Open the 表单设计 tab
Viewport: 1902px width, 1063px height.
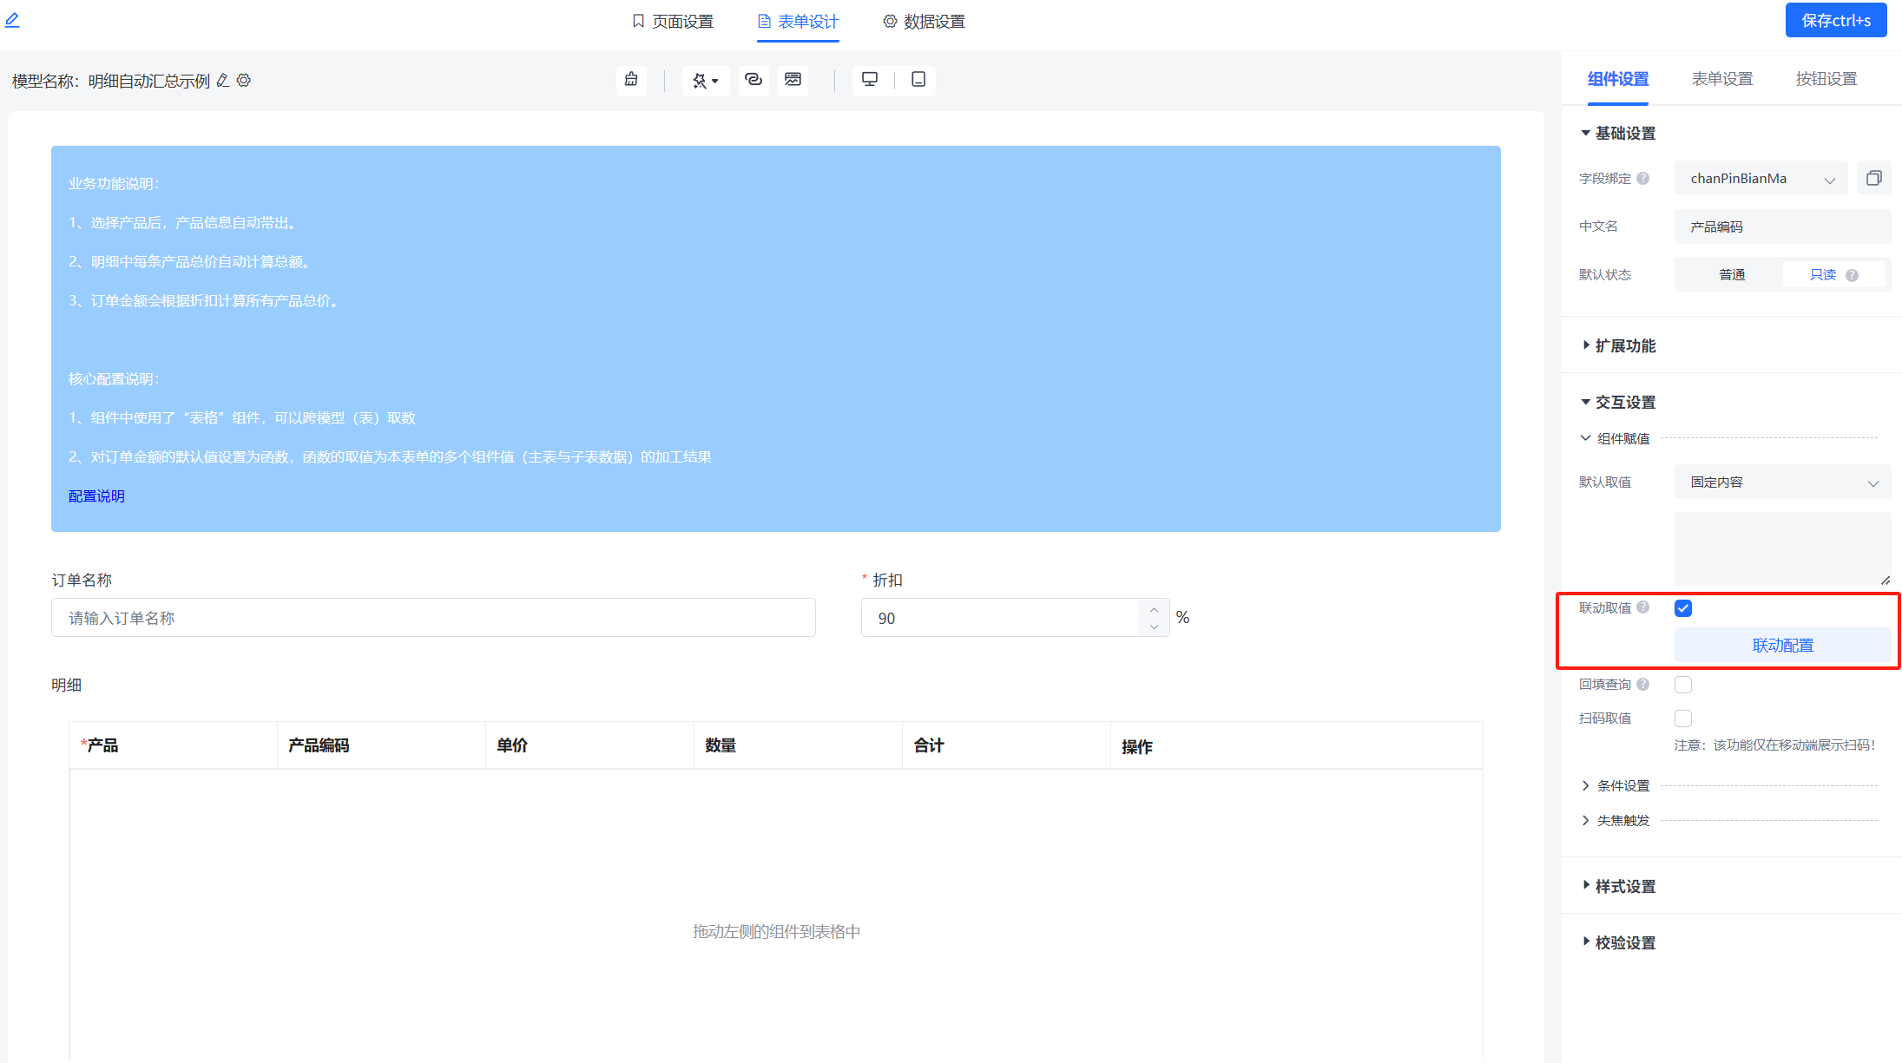click(x=798, y=22)
